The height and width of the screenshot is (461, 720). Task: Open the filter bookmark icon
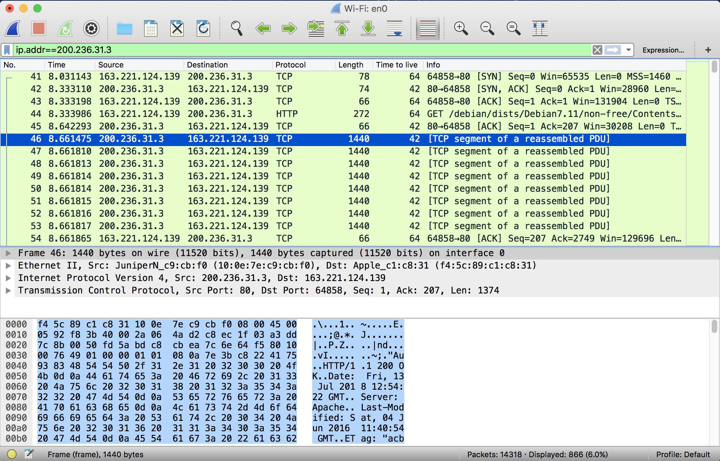click(7, 50)
